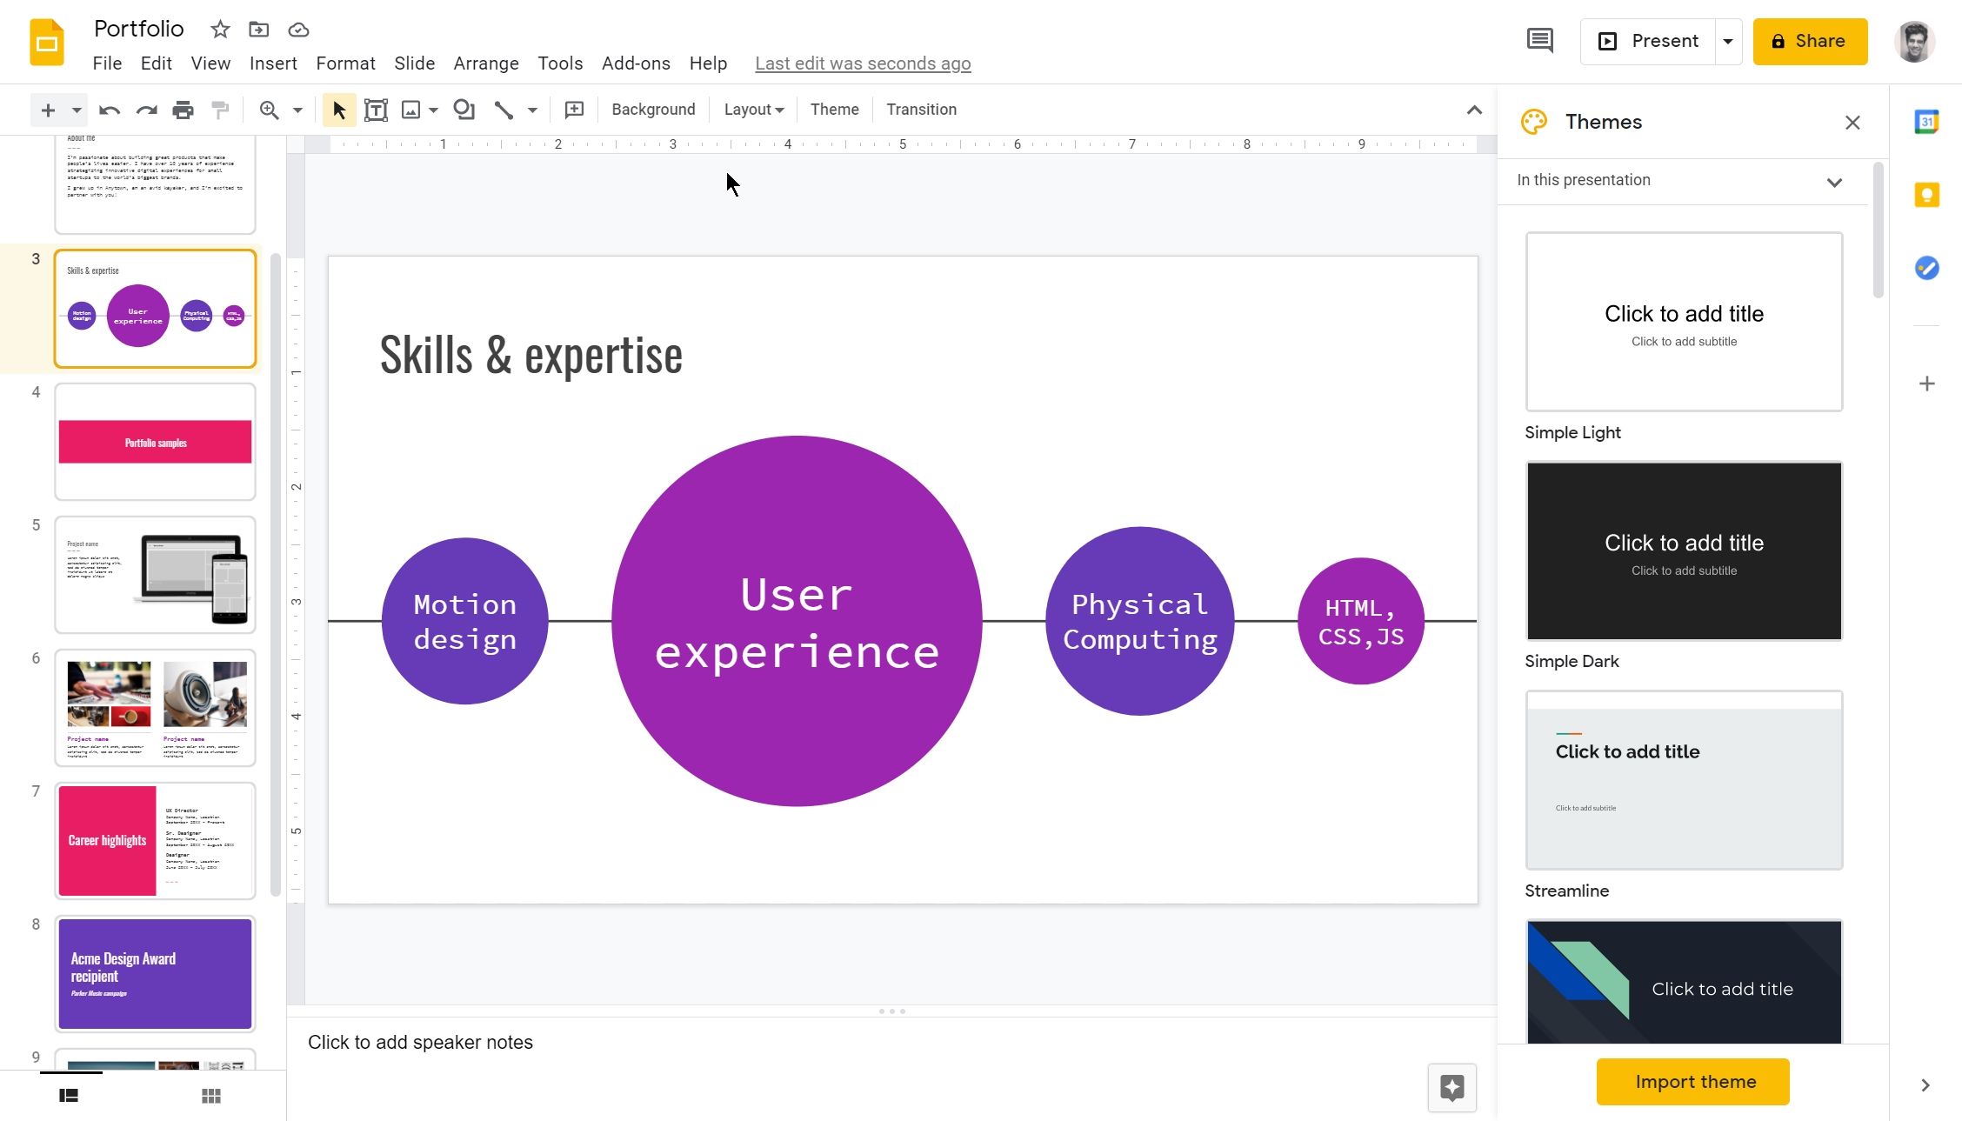Apply the Simple Dark theme
The height and width of the screenshot is (1121, 1962).
1684,551
